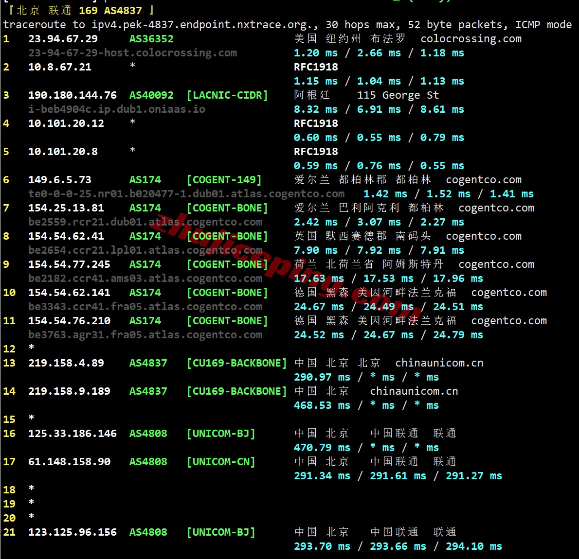Click IP address 219.158.9.189
The height and width of the screenshot is (559, 579).
tap(70, 391)
